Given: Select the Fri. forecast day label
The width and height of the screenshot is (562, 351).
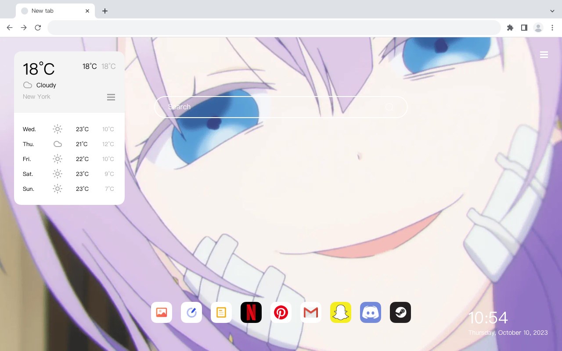Looking at the screenshot, I should click(x=27, y=159).
